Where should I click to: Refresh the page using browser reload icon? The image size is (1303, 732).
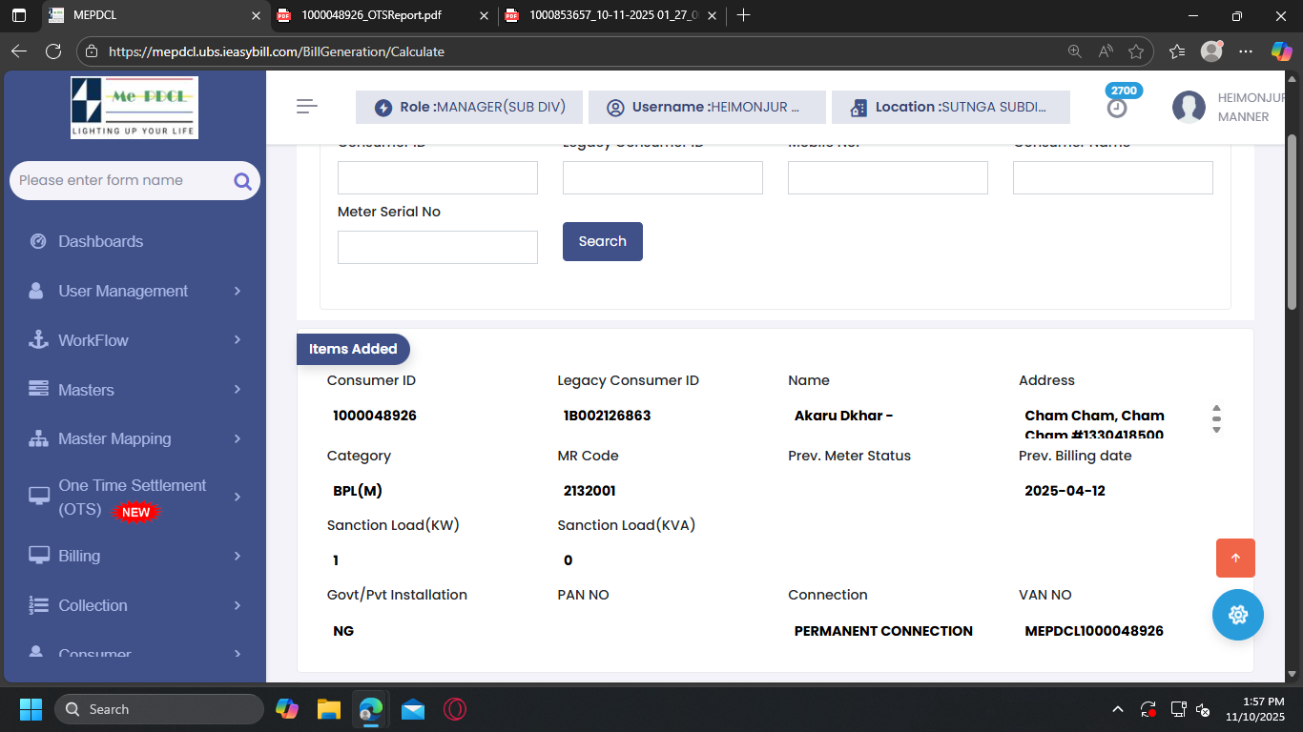pyautogui.click(x=53, y=51)
